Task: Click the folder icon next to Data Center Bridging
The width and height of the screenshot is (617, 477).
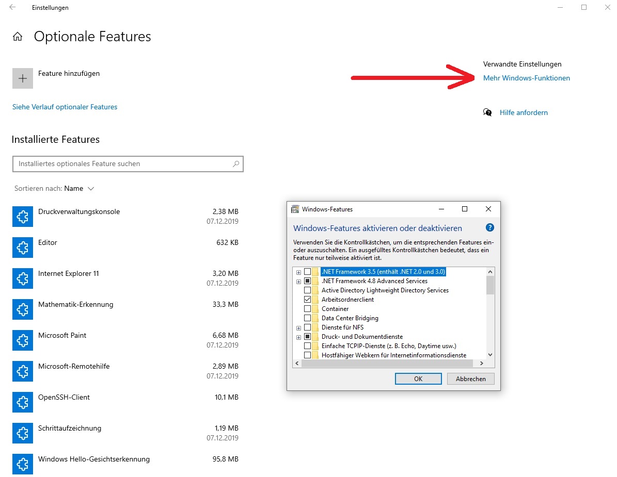Action: pos(315,318)
